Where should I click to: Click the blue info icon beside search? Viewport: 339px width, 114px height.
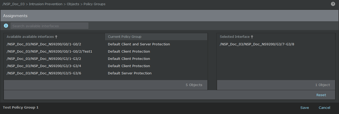click(6, 26)
